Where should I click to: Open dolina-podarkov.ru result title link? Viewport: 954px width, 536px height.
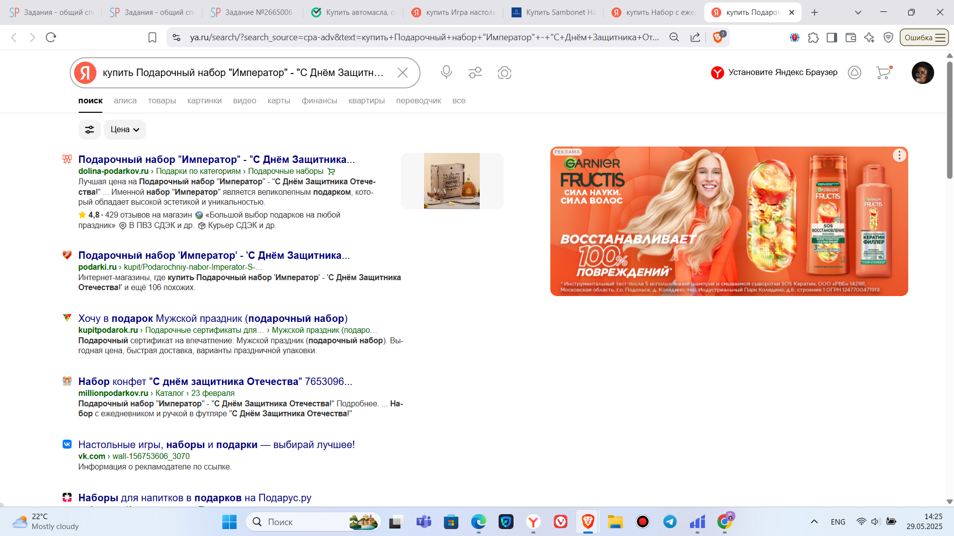[217, 159]
